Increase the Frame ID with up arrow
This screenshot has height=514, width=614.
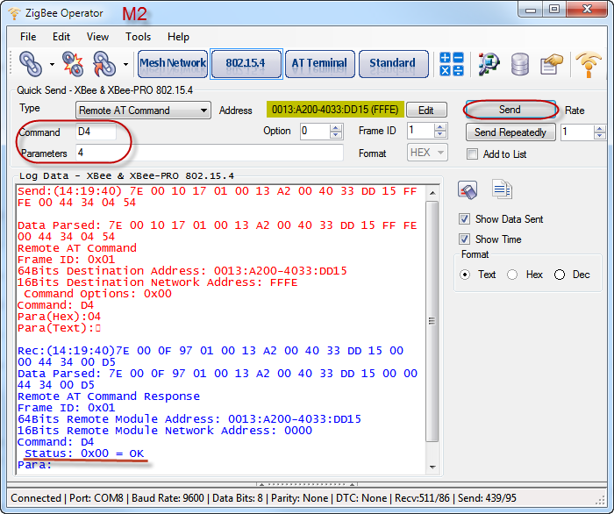tap(440, 127)
